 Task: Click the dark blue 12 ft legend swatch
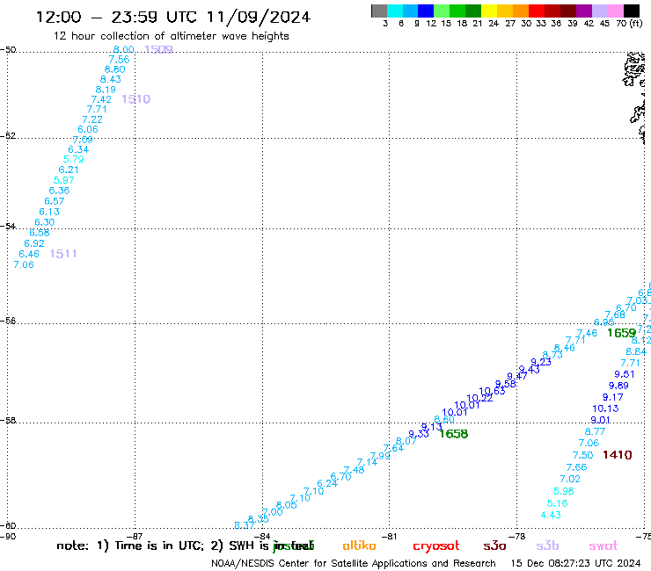click(426, 11)
